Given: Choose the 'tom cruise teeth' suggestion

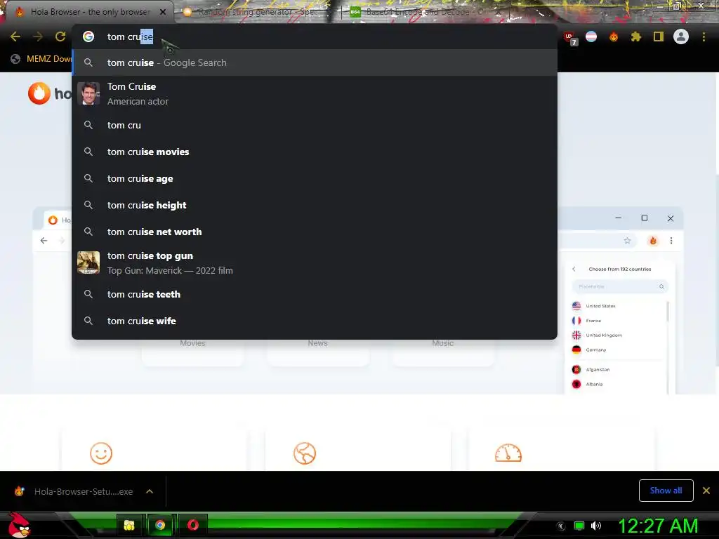Looking at the screenshot, I should pos(315,294).
